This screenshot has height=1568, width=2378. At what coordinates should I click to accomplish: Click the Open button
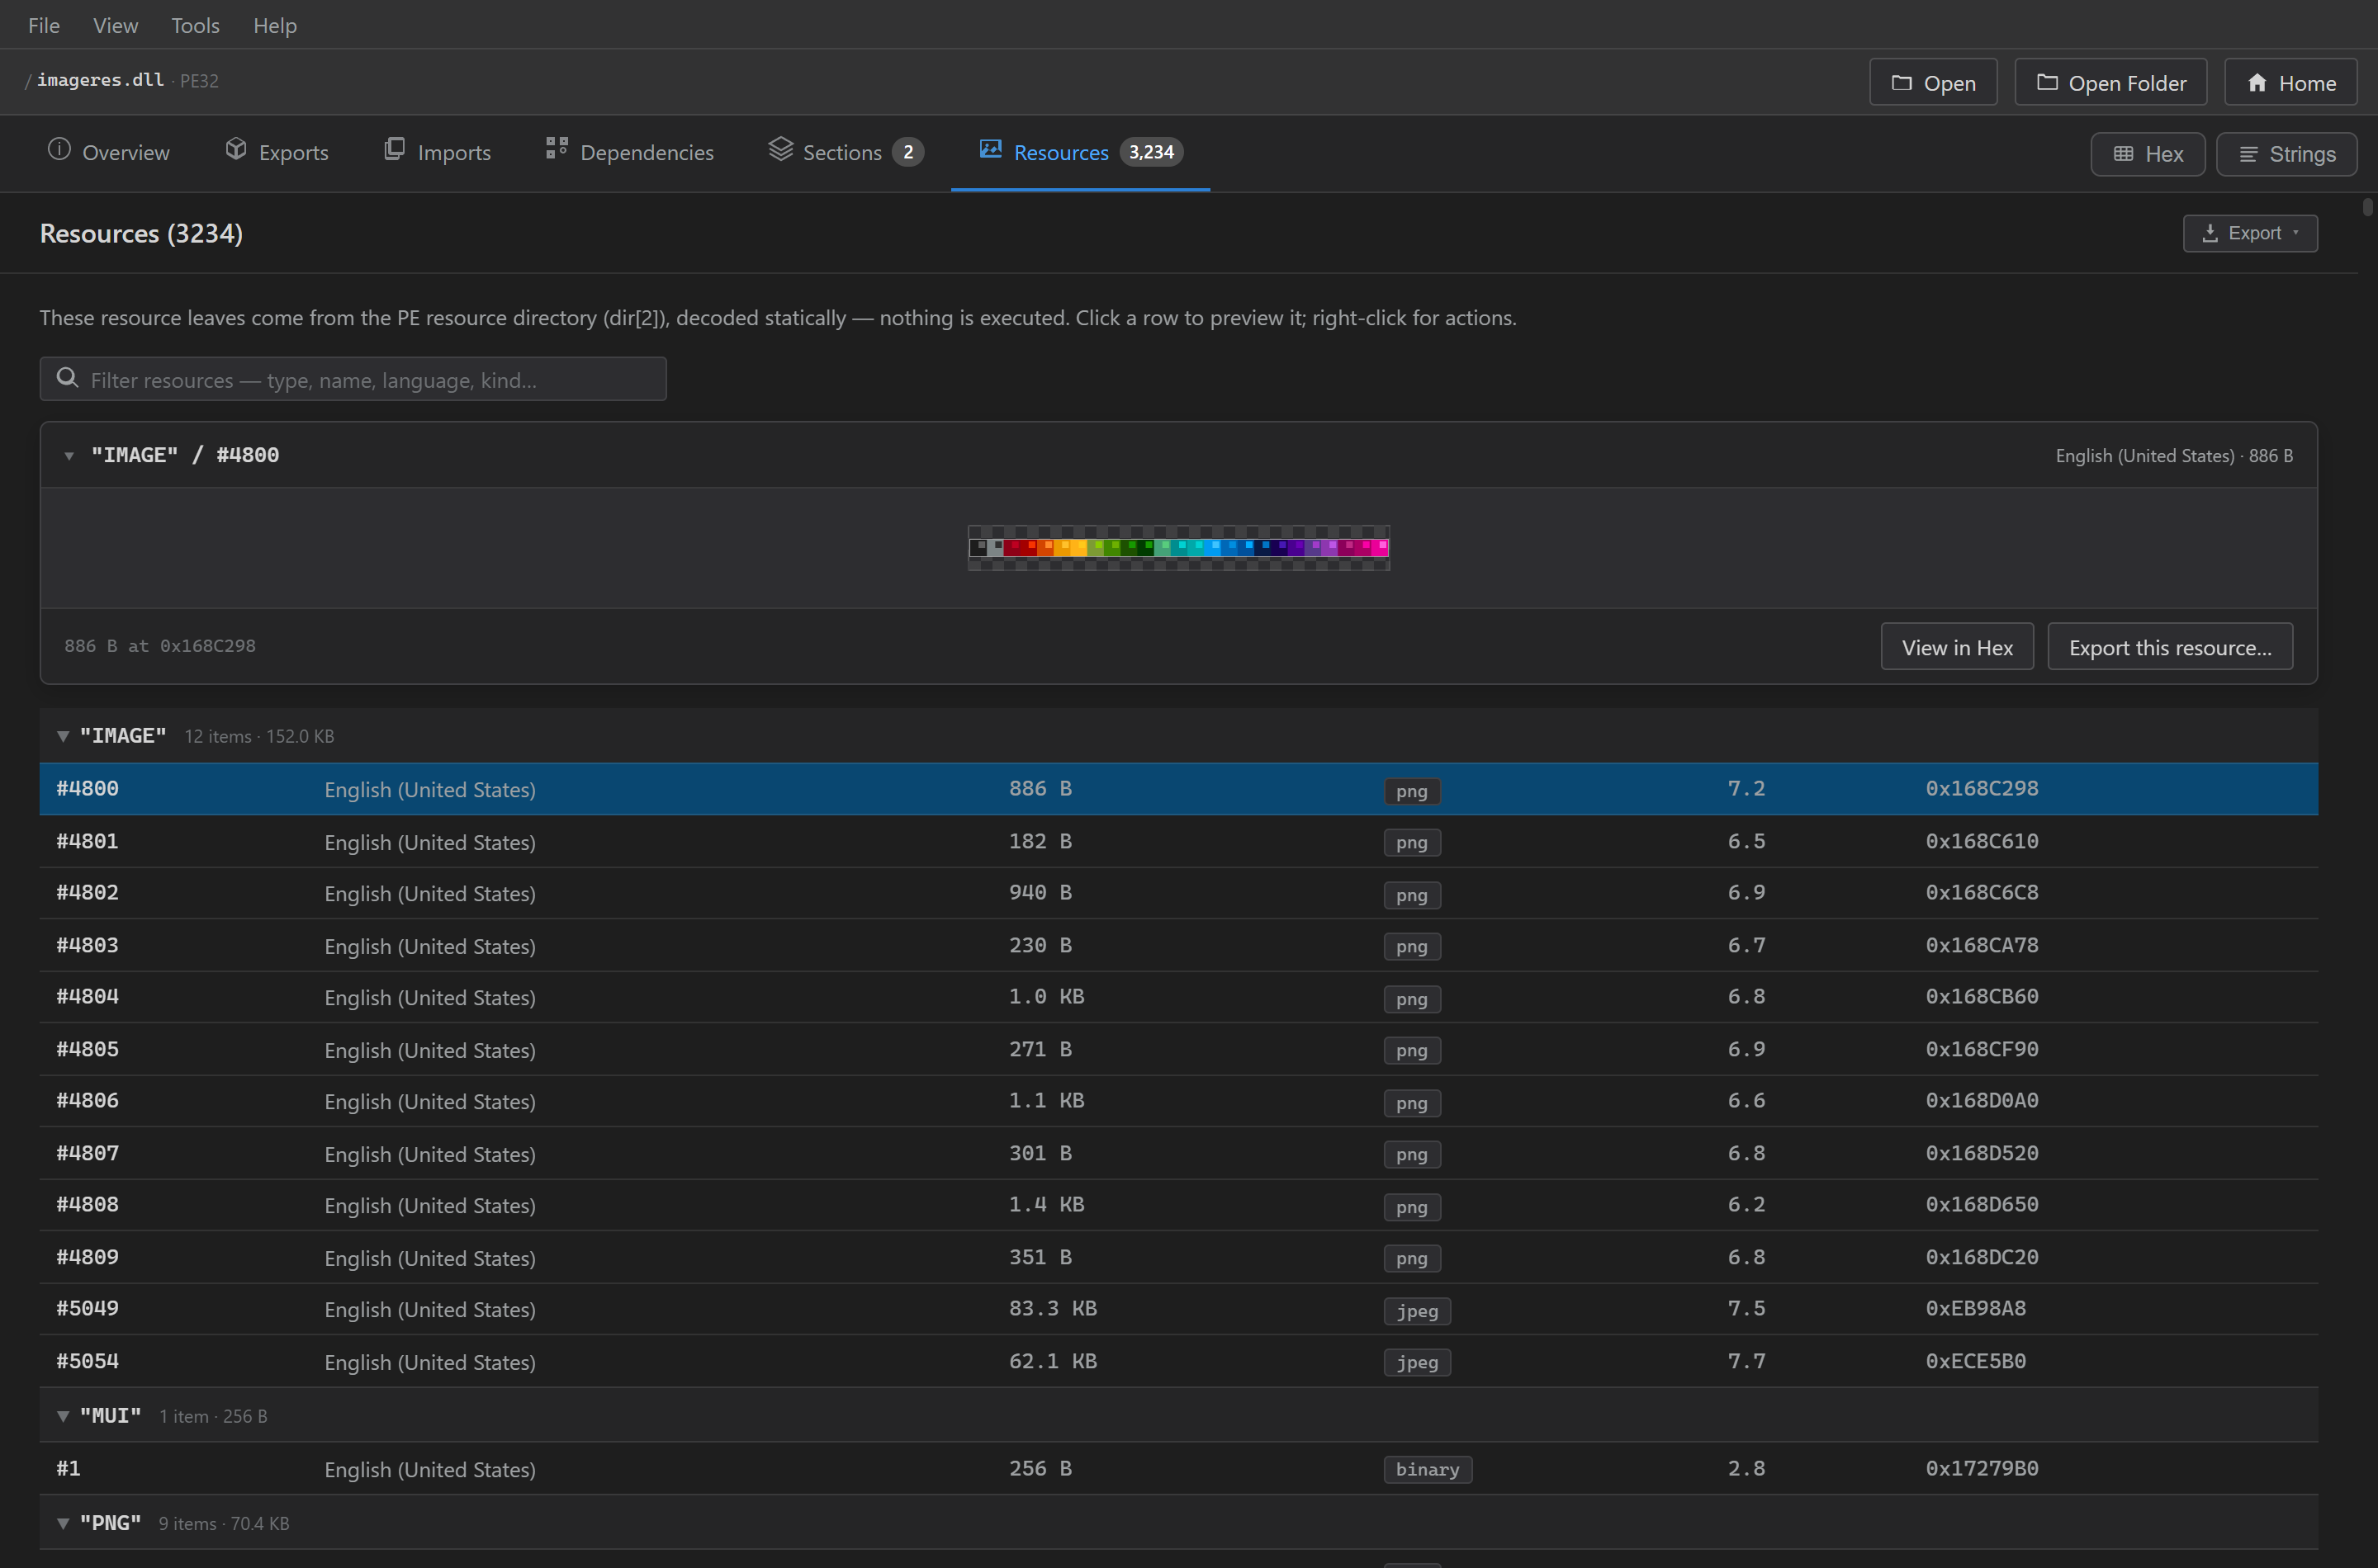click(x=1933, y=83)
